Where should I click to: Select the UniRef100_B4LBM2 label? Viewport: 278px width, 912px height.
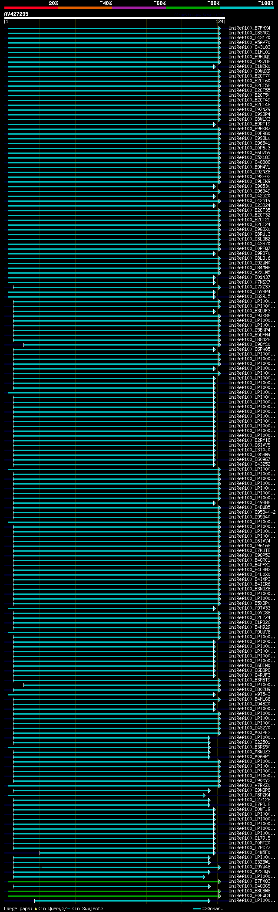[x=249, y=570]
